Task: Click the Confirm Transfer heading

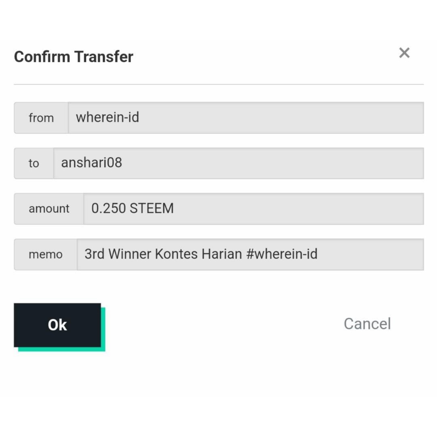Action: [74, 57]
